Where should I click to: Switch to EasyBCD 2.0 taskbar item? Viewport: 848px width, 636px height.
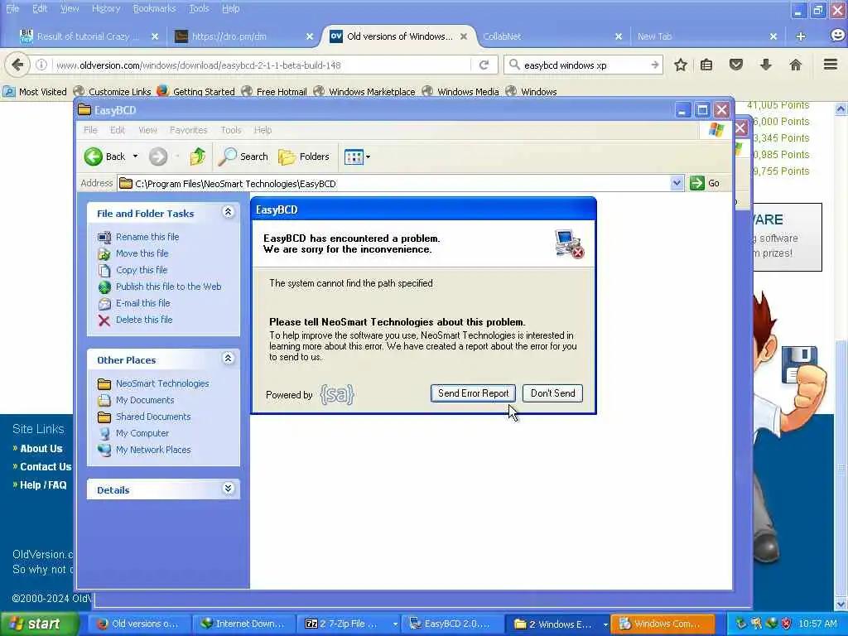453,624
